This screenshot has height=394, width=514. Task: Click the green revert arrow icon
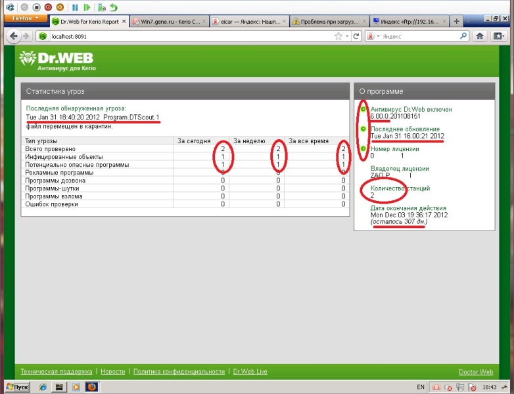coord(114,7)
